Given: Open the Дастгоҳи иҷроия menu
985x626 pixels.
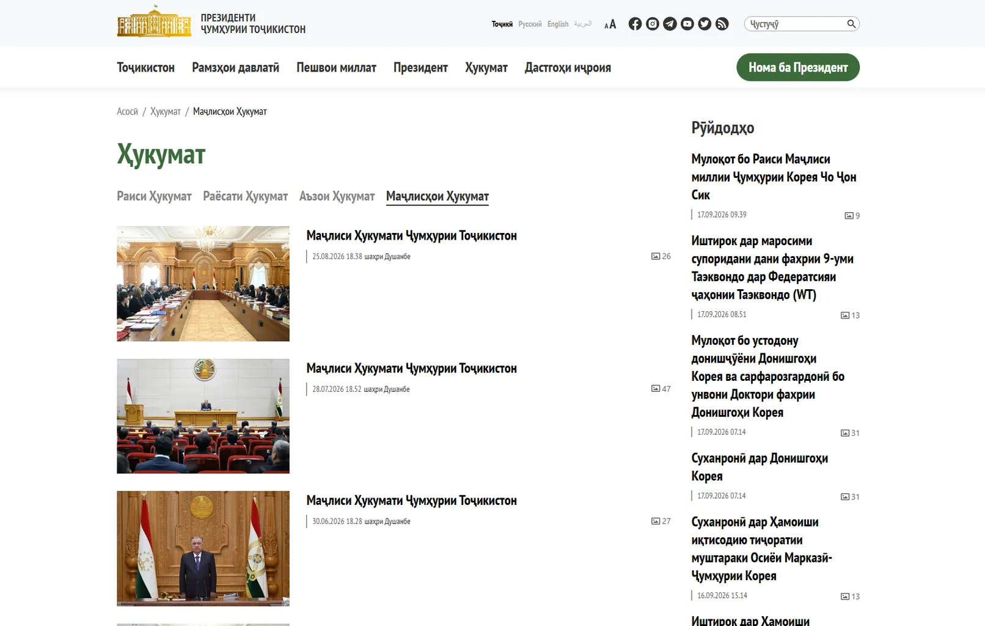Looking at the screenshot, I should tap(568, 68).
